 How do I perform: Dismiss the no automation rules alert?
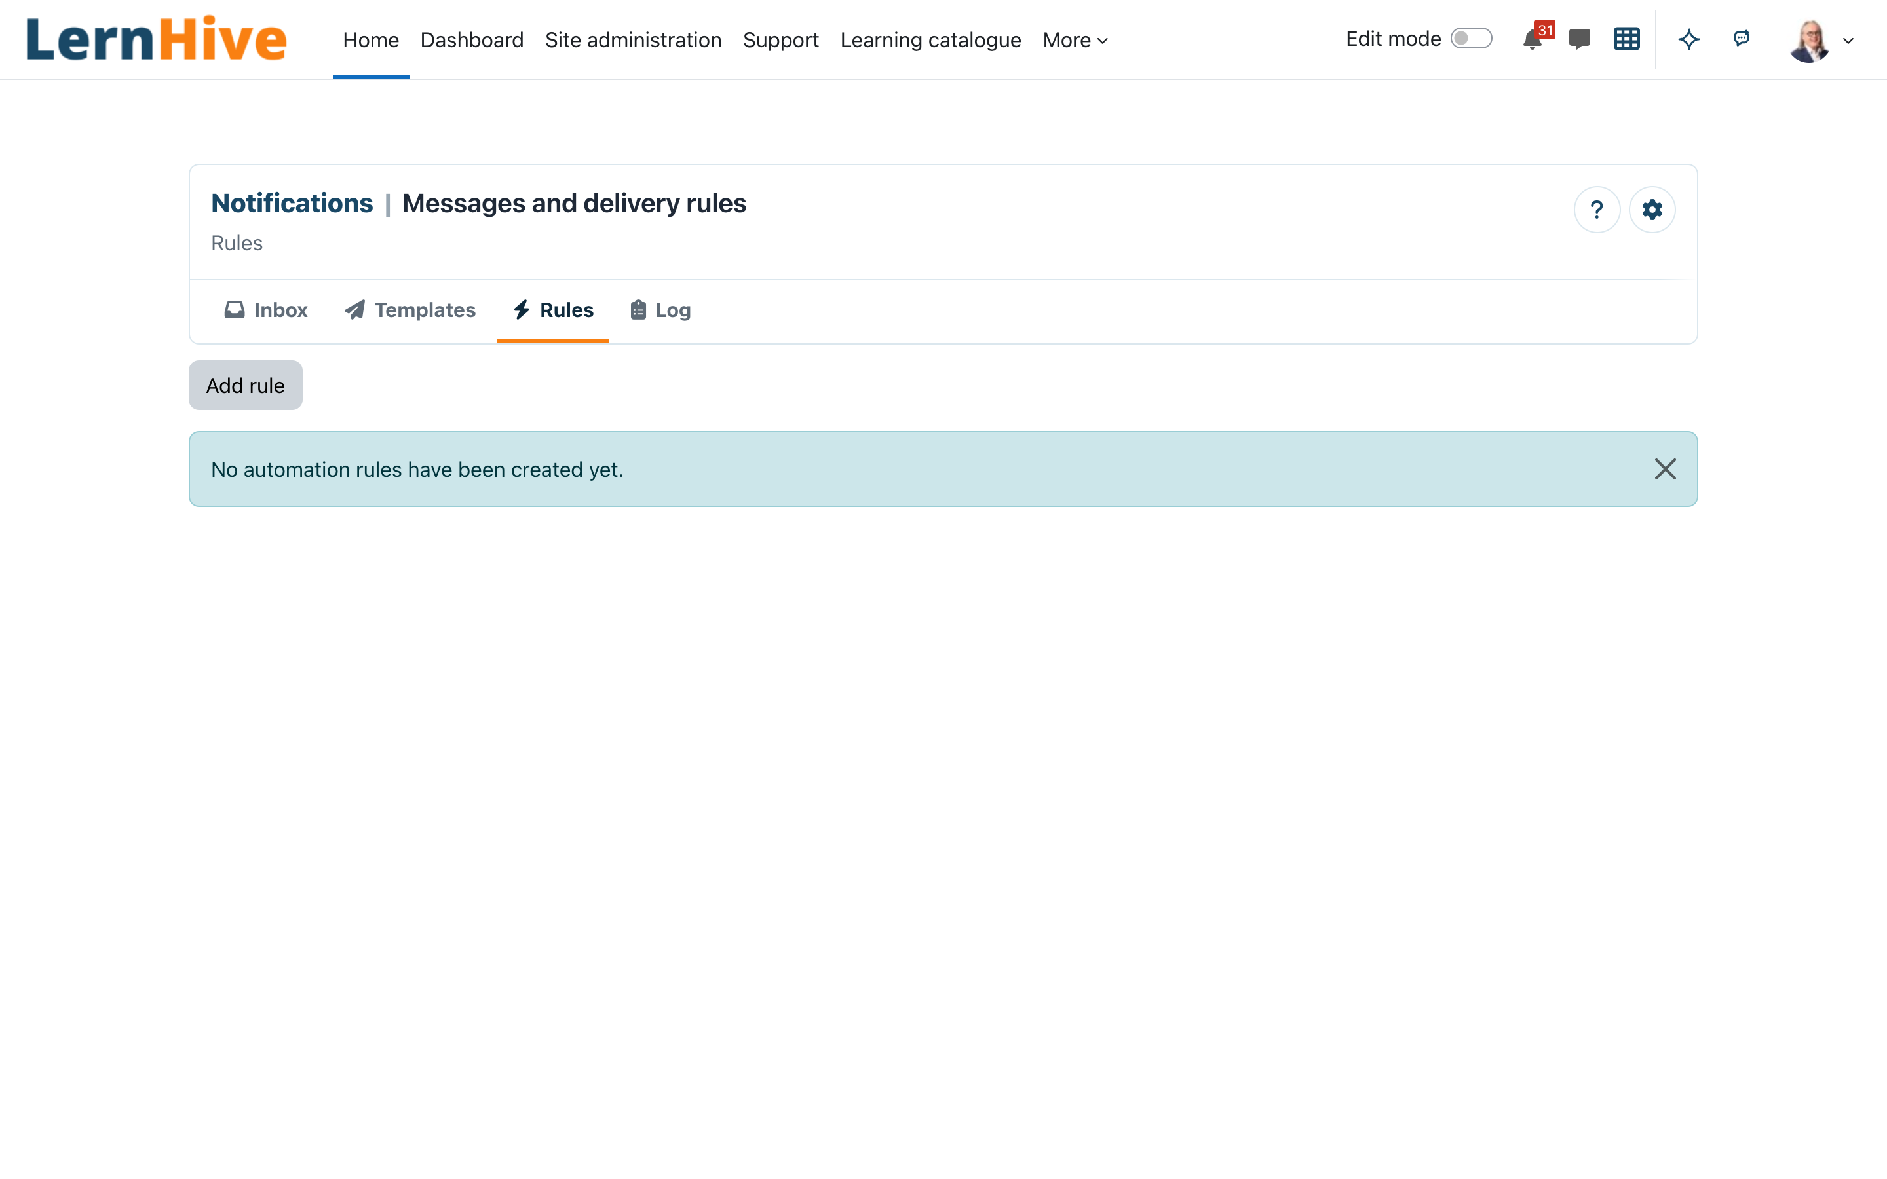1665,470
